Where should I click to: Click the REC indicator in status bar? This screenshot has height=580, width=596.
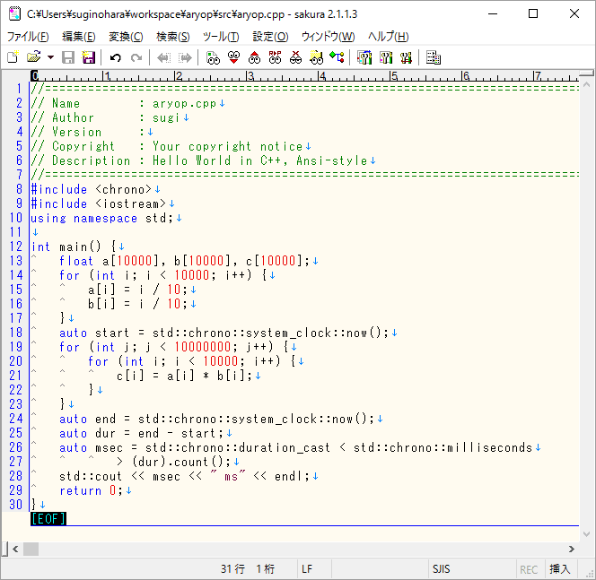(x=529, y=569)
